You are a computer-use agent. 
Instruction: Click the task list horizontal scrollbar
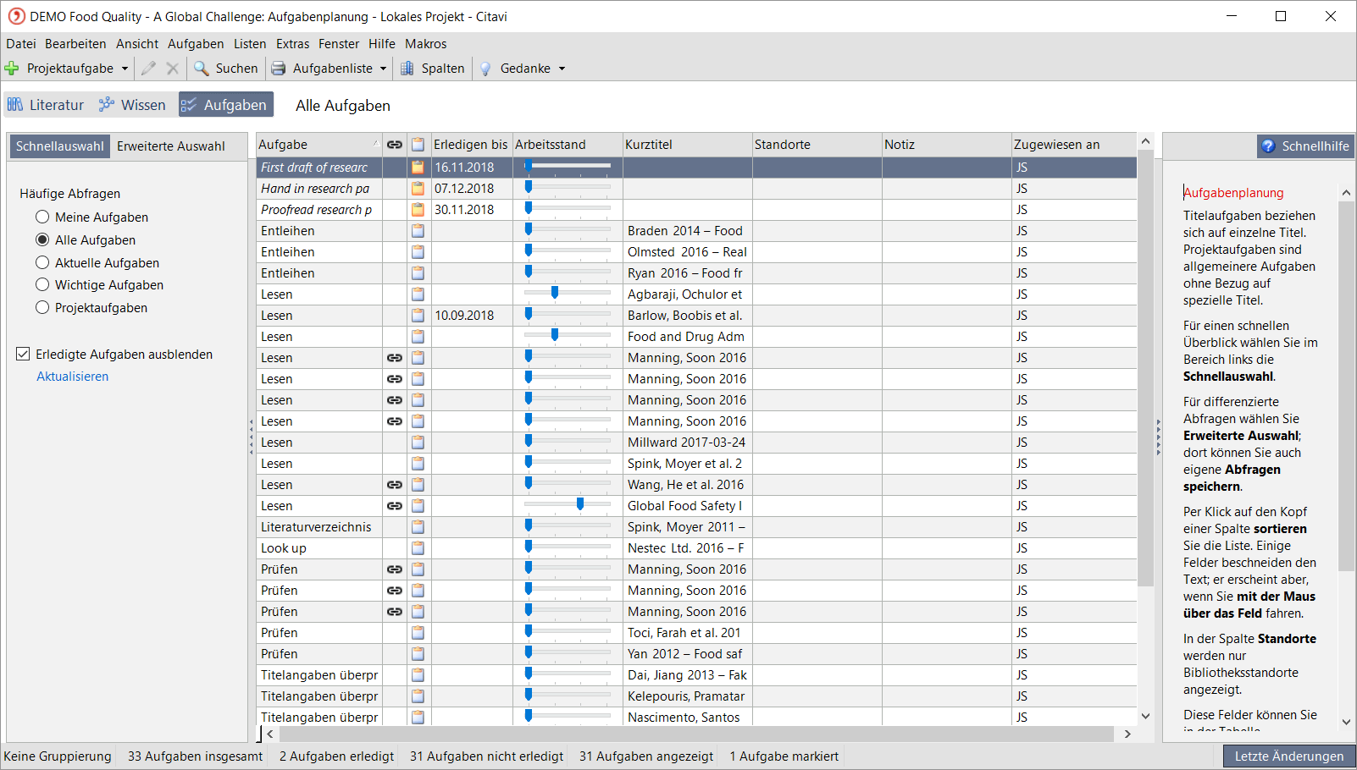coord(698,734)
